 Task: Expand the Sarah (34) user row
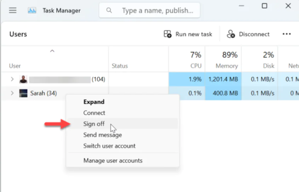(x=12, y=94)
